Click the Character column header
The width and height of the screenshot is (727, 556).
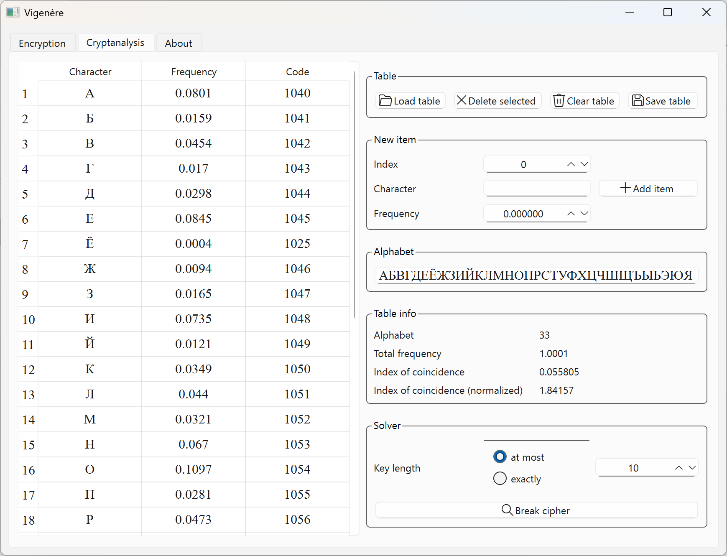coord(90,72)
